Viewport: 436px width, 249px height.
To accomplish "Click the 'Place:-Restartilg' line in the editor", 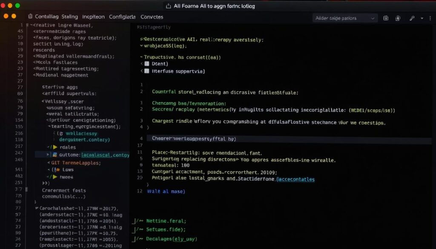I will coord(207,152).
